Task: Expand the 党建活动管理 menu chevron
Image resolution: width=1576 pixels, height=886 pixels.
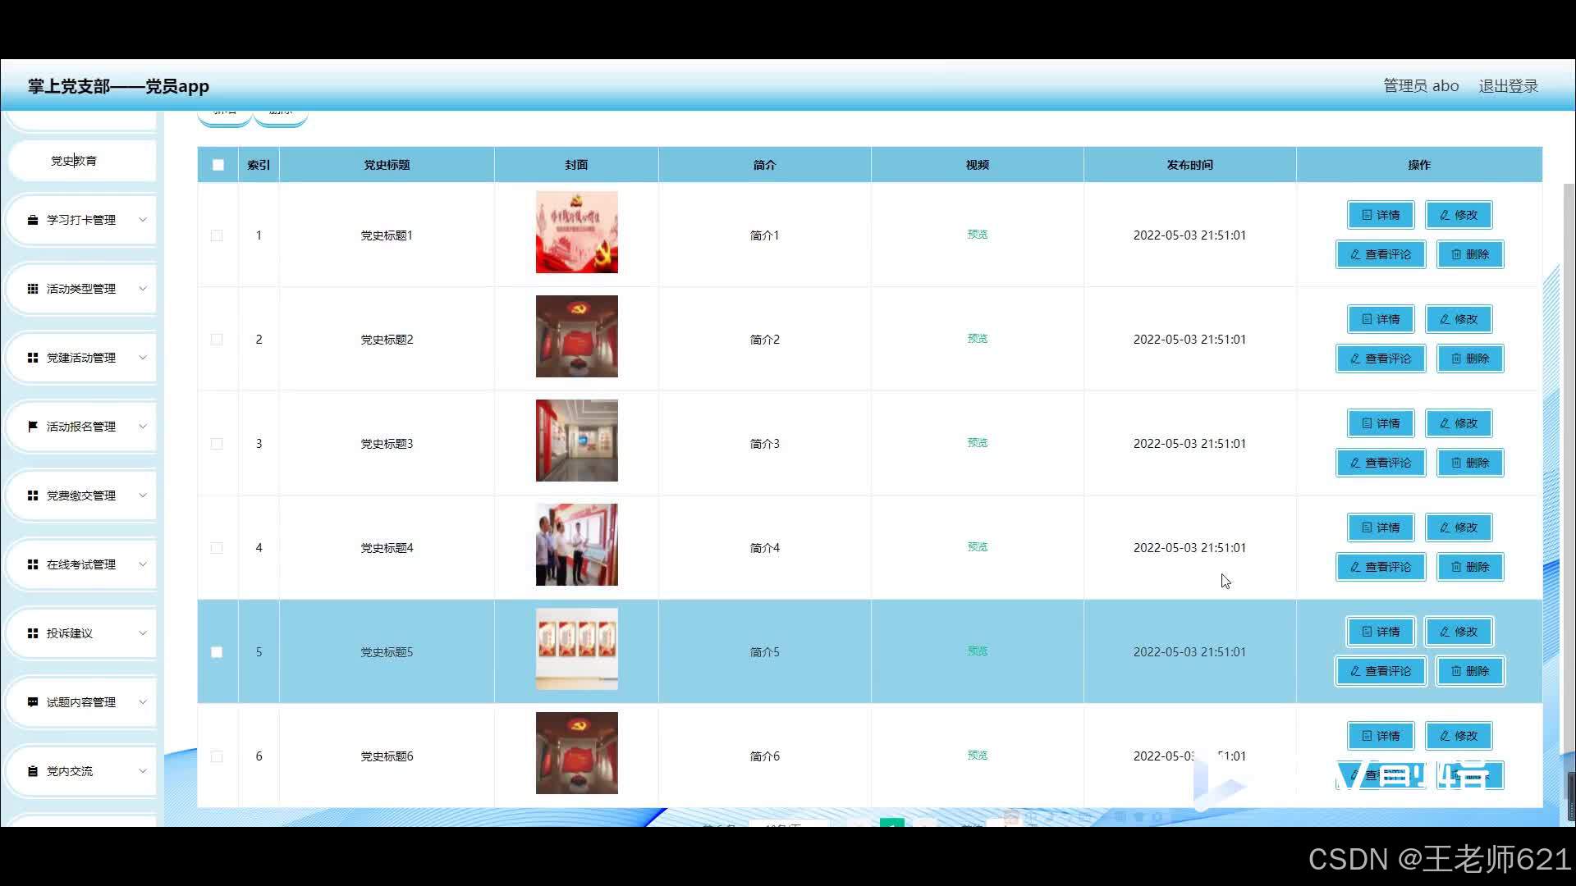Action: (x=143, y=358)
